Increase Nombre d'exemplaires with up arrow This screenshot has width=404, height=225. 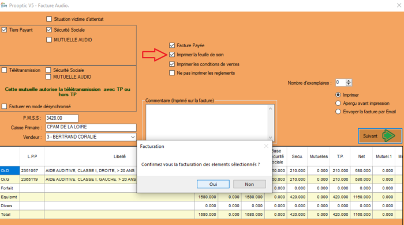349,81
